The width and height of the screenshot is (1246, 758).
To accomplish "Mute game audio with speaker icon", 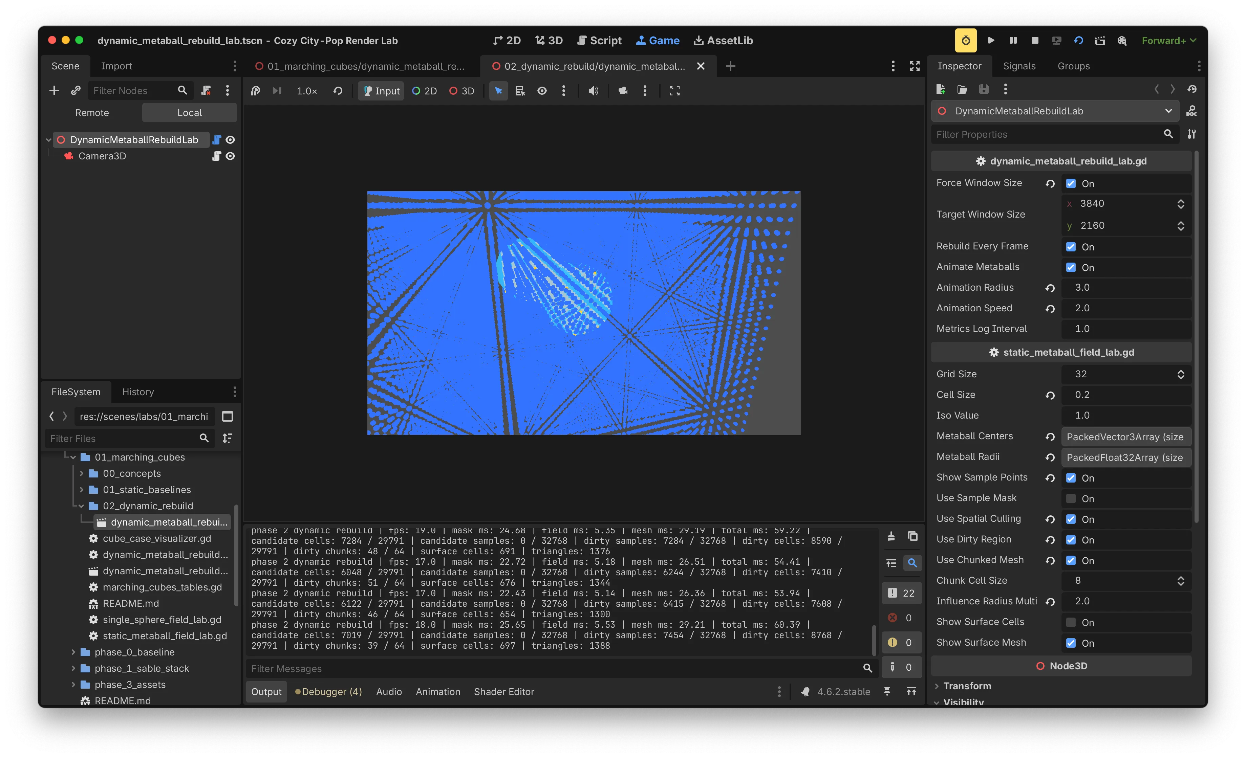I will 593,91.
